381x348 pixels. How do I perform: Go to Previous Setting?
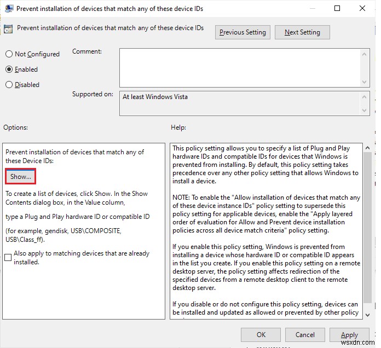243,32
